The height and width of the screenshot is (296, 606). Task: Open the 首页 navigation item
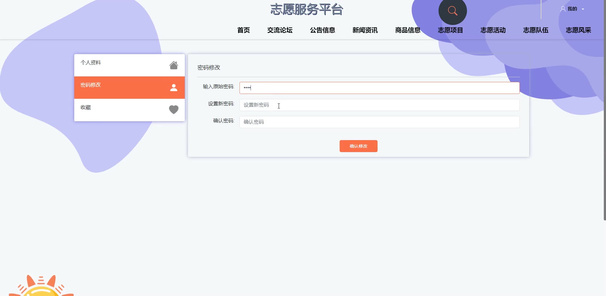pyautogui.click(x=244, y=30)
